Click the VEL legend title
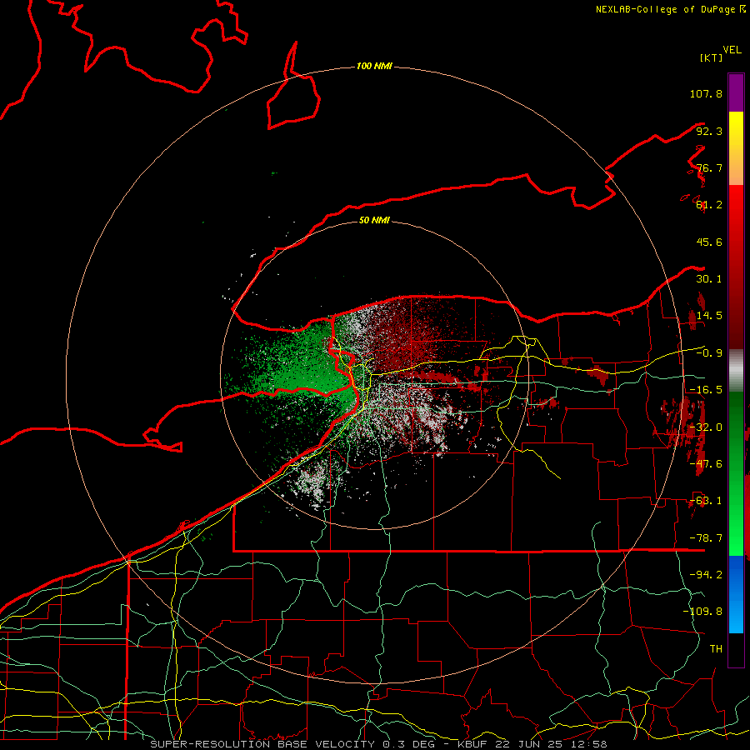Image resolution: width=750 pixels, height=750 pixels. [732, 50]
